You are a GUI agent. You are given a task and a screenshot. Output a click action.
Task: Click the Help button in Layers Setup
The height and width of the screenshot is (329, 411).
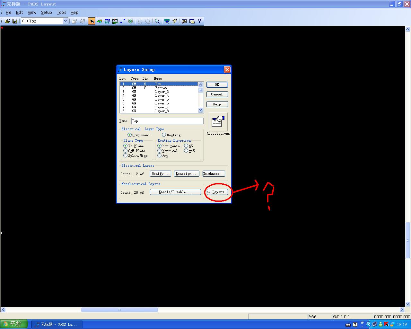click(217, 104)
